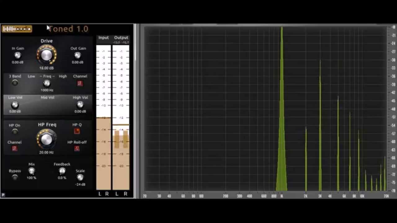Click the 2K harmonic peak in analyzer
The width and height of the screenshot is (397, 223).
coord(306,159)
